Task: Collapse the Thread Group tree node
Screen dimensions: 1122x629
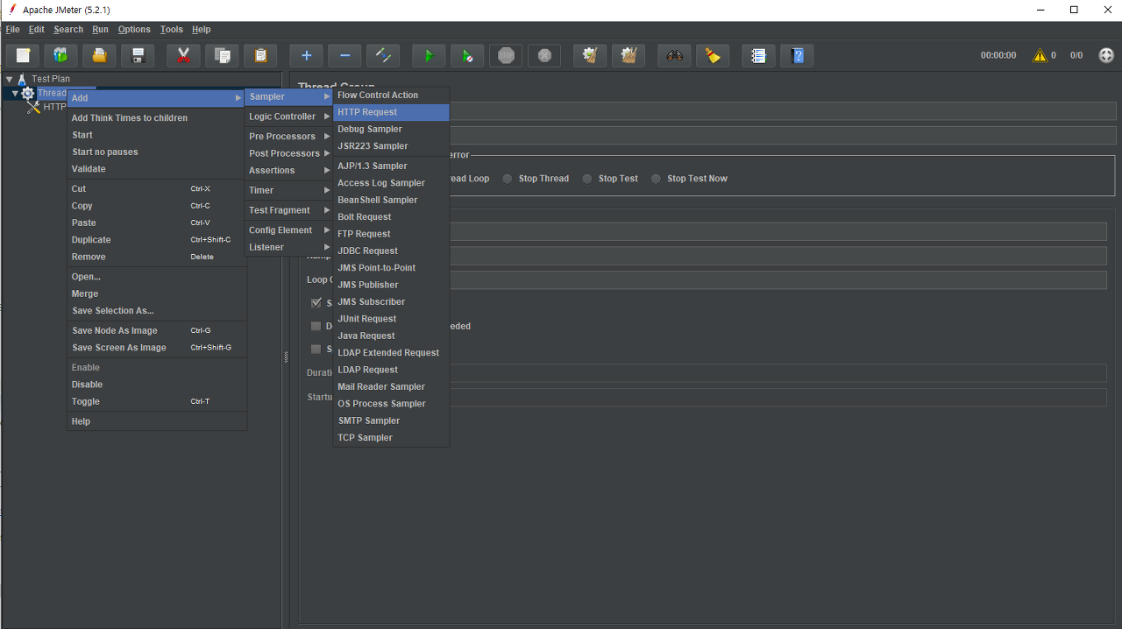Action: 15,93
